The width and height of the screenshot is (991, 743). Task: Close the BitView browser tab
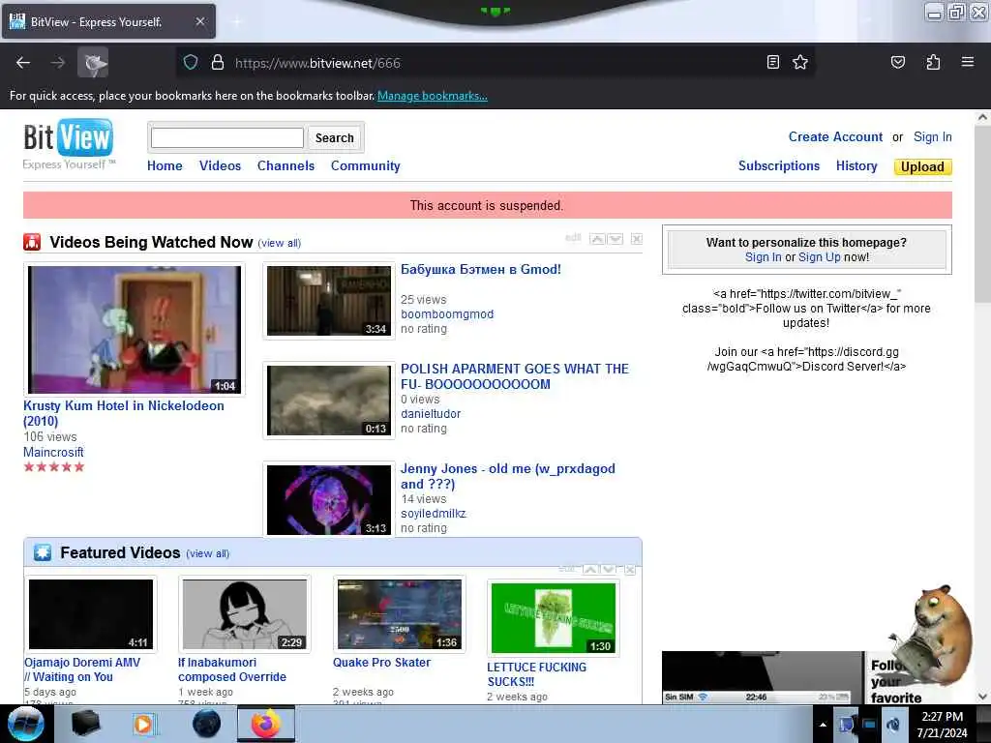199,21
